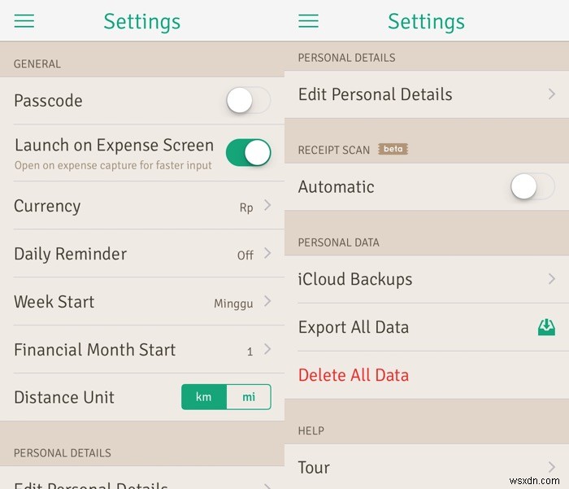Screen dimensions: 569x489
Task: Tap the red Delete All Data
Action: coord(354,375)
